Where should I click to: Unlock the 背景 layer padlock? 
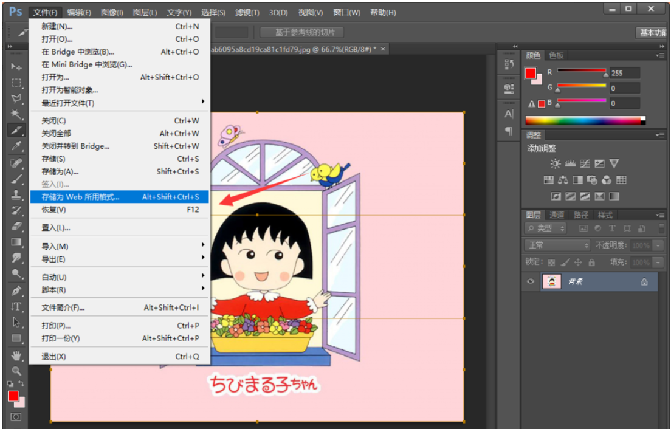[x=645, y=281]
